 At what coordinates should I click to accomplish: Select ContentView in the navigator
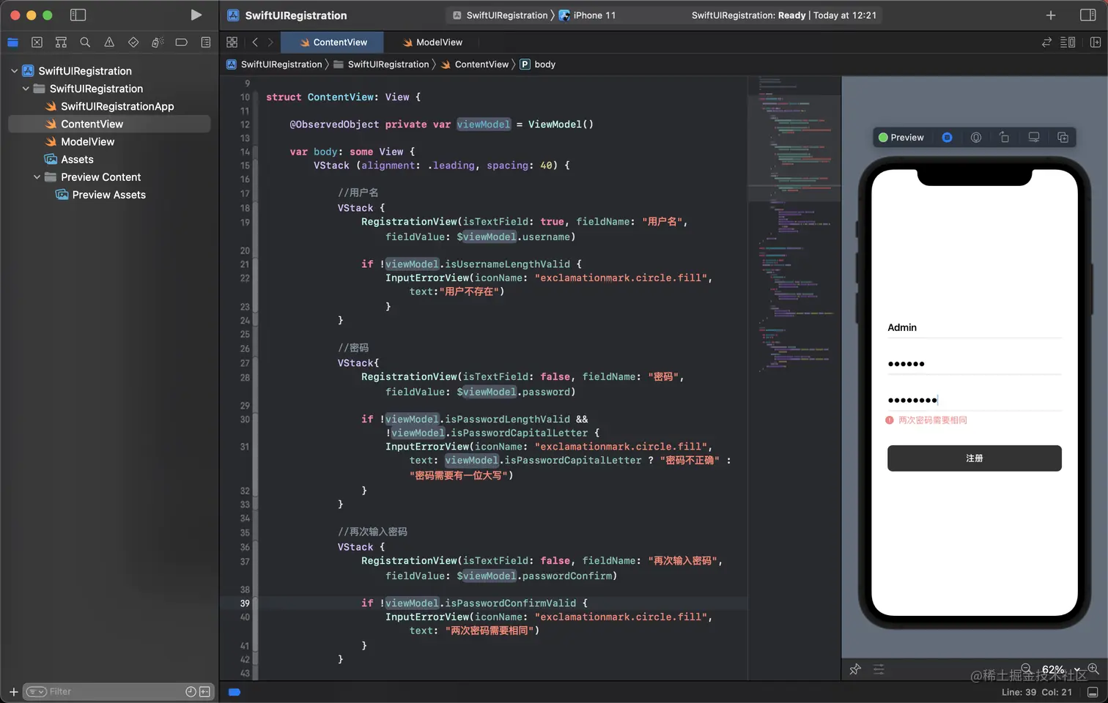click(109, 124)
